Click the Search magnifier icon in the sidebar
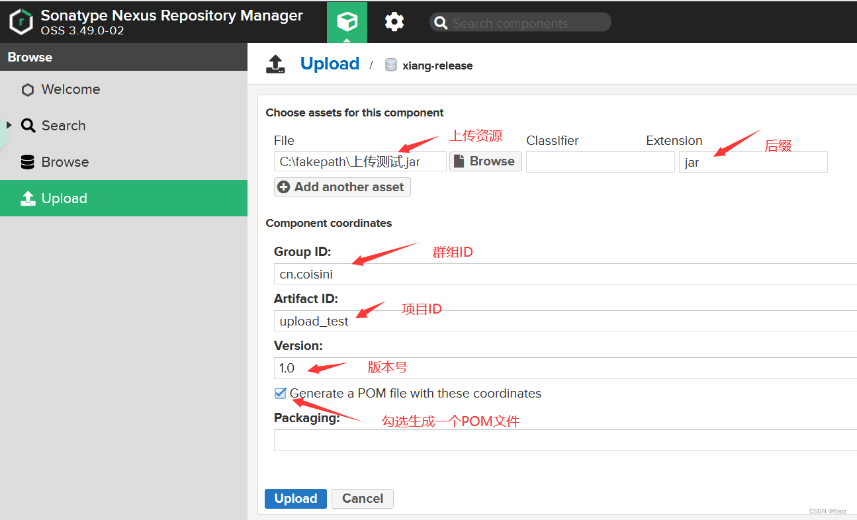This screenshot has height=520, width=857. pos(28,126)
